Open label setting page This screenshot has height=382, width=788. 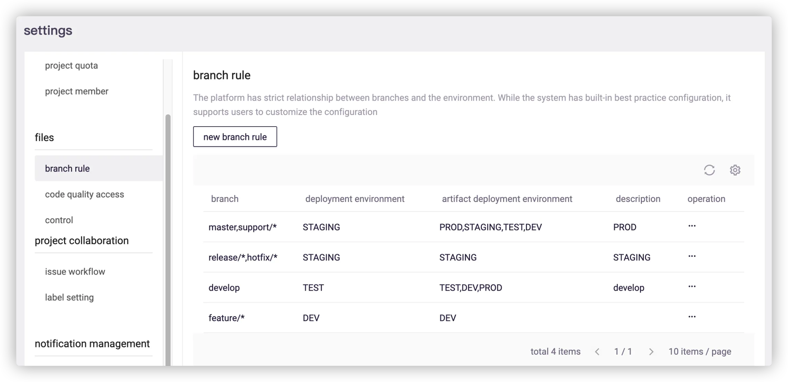click(69, 297)
